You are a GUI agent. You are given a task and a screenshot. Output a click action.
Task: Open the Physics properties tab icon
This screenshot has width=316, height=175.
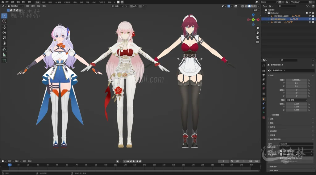tap(264, 103)
